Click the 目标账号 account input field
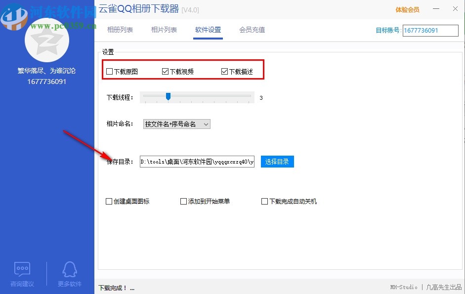Image resolution: width=465 pixels, height=294 pixels. [x=430, y=30]
